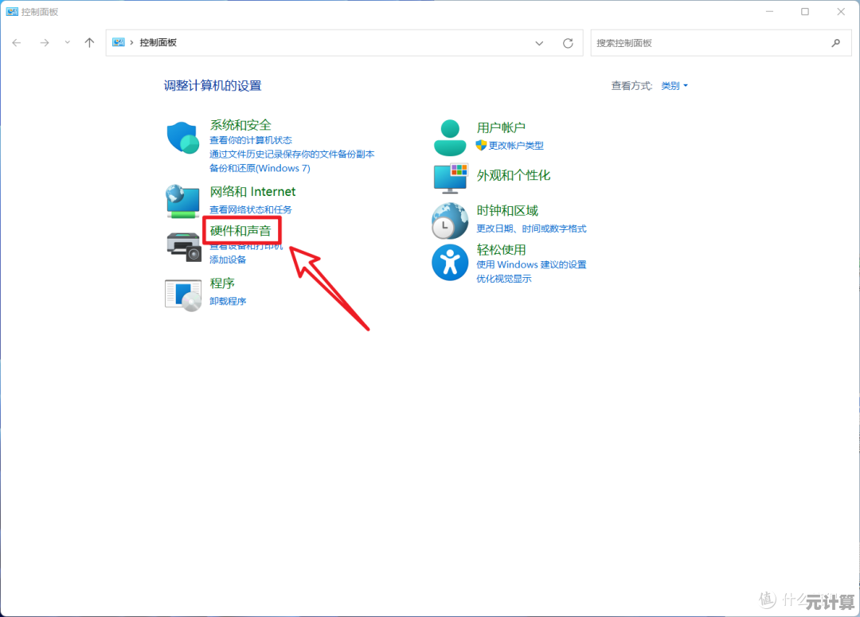860x617 pixels.
Task: Click the Ease of Access icon
Action: pyautogui.click(x=450, y=263)
